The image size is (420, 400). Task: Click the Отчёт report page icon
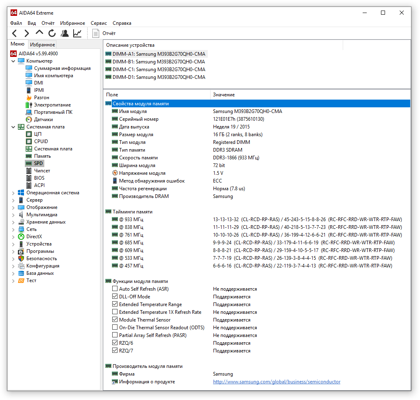click(96, 33)
